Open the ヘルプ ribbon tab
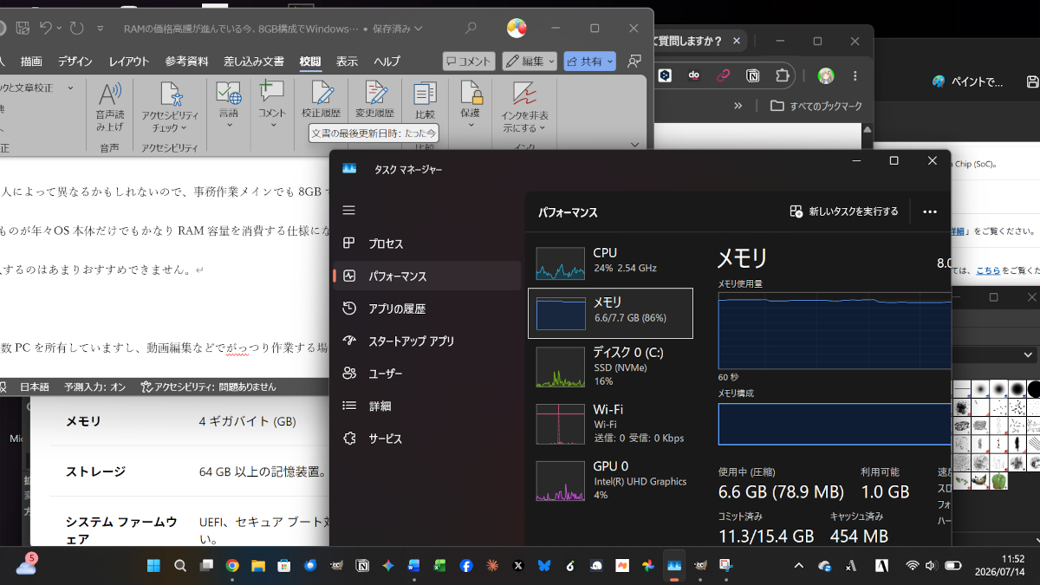The image size is (1040, 585). [x=387, y=62]
